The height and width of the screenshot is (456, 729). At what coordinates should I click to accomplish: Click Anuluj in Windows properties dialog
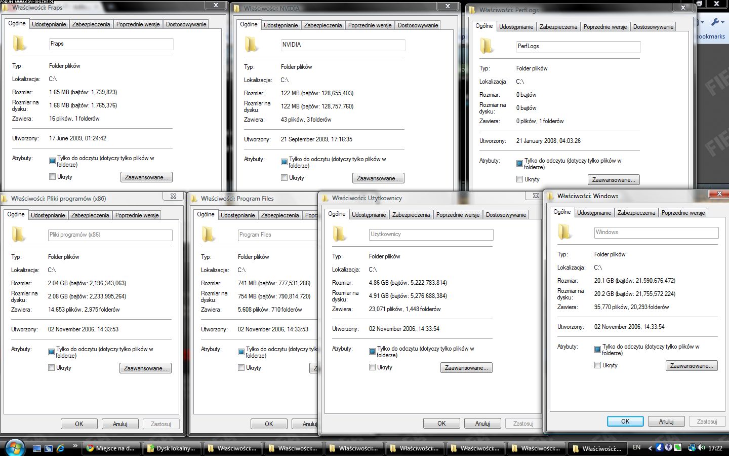666,421
